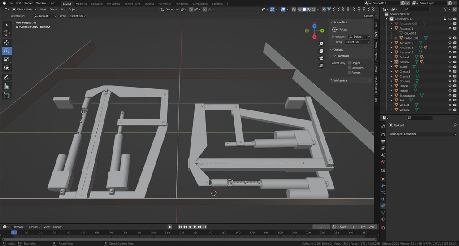Open the Orientation Default dropdown in header

[45, 16]
